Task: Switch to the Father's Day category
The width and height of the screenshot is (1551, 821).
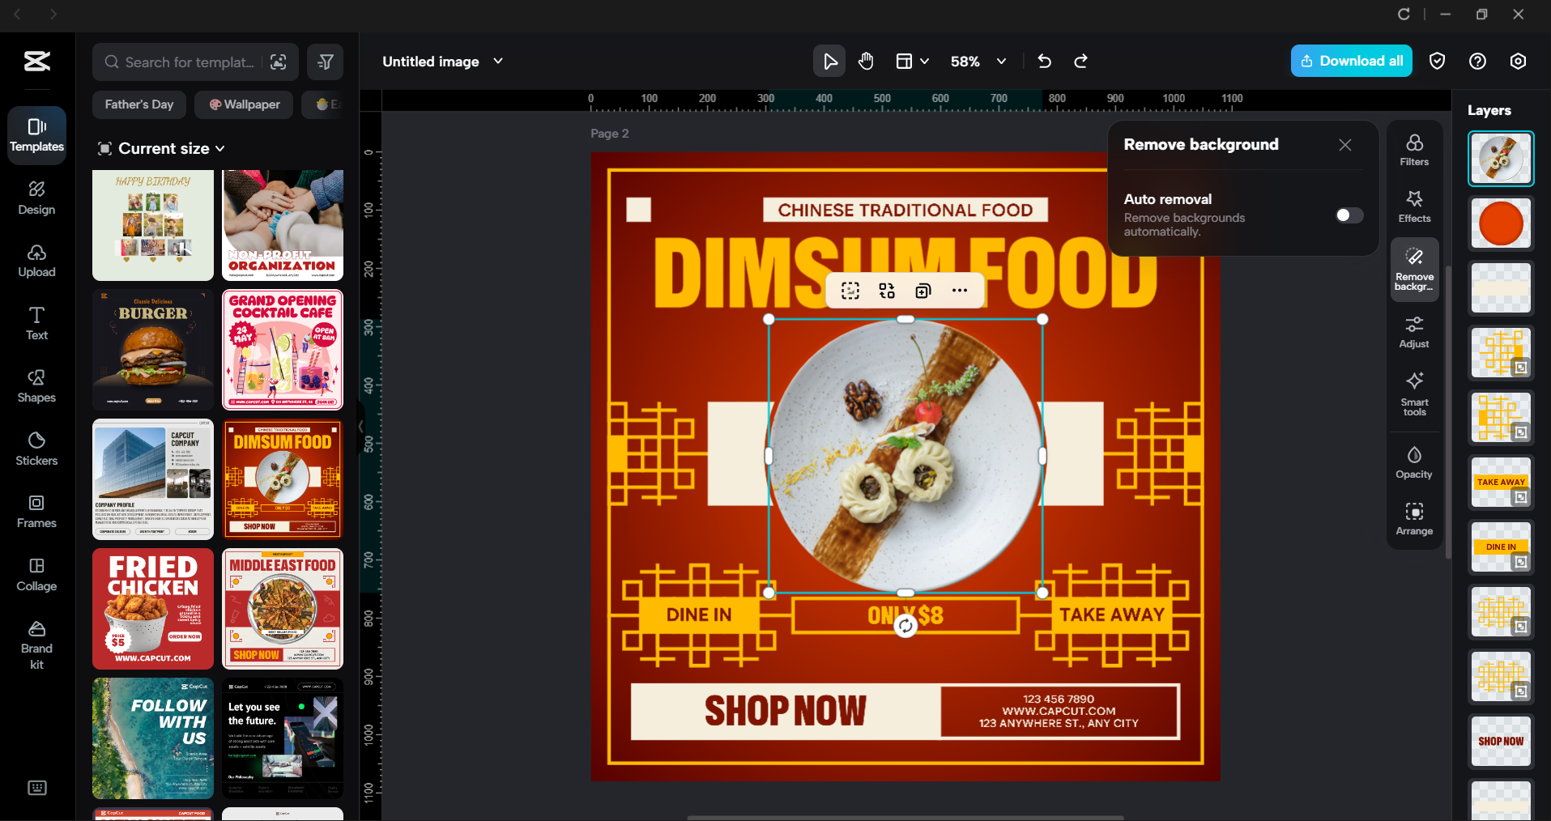Action: tap(138, 104)
